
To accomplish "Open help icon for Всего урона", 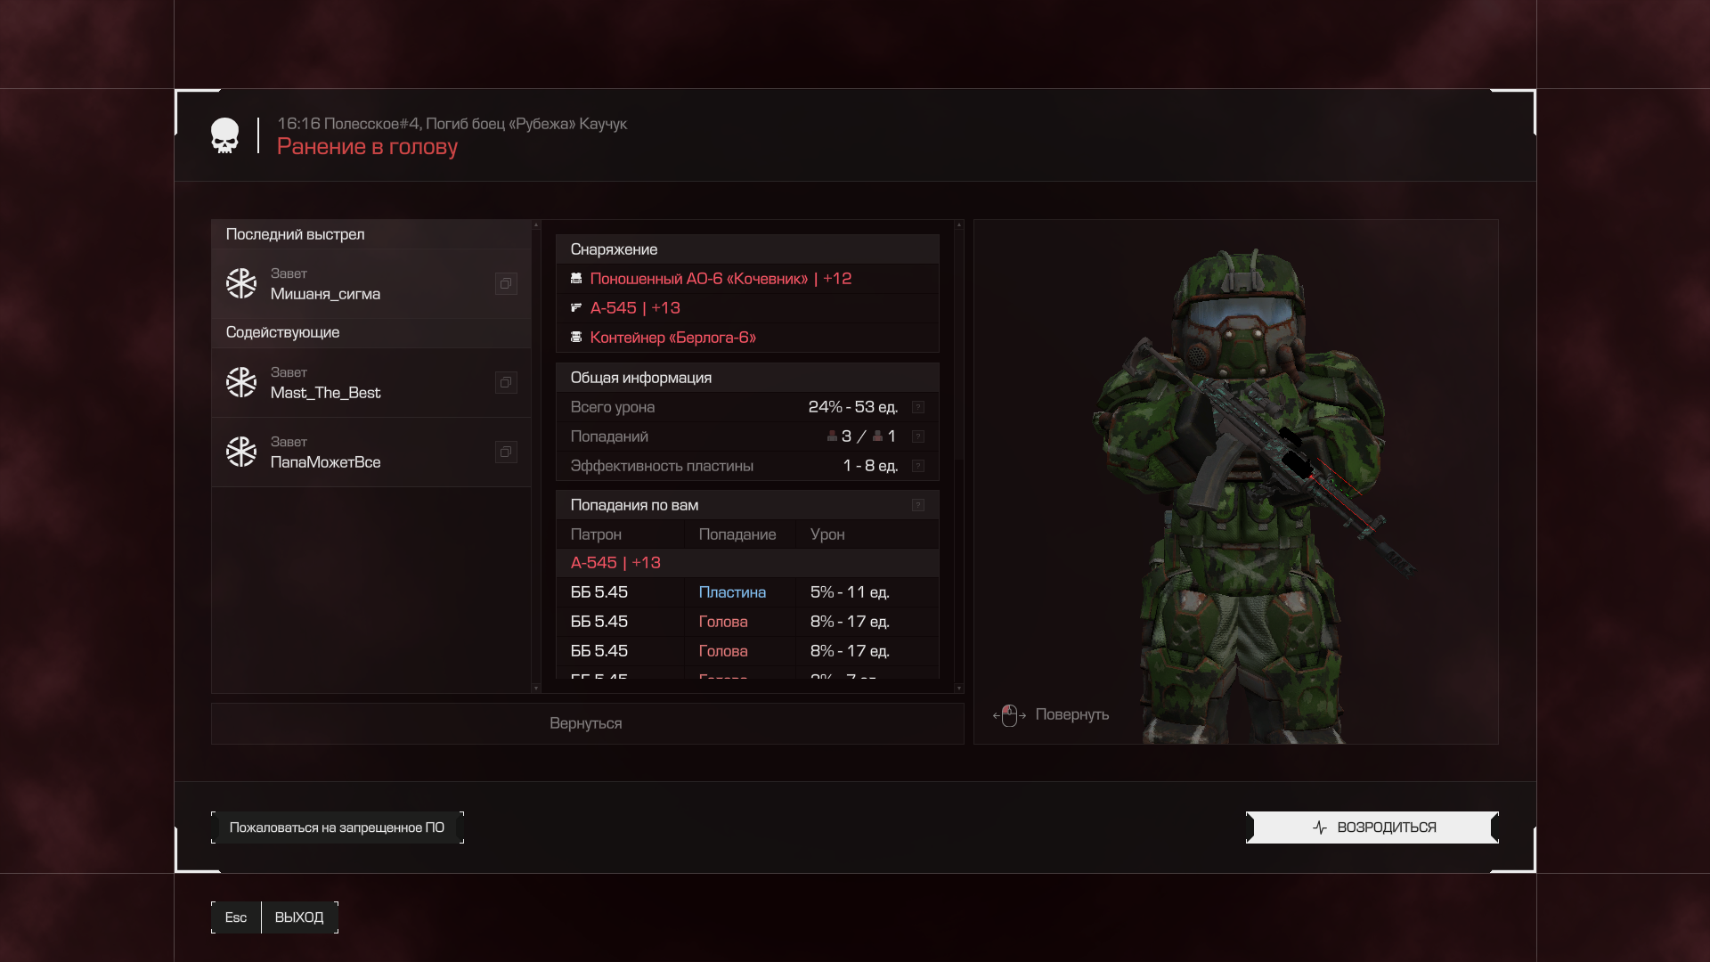I will coord(918,407).
